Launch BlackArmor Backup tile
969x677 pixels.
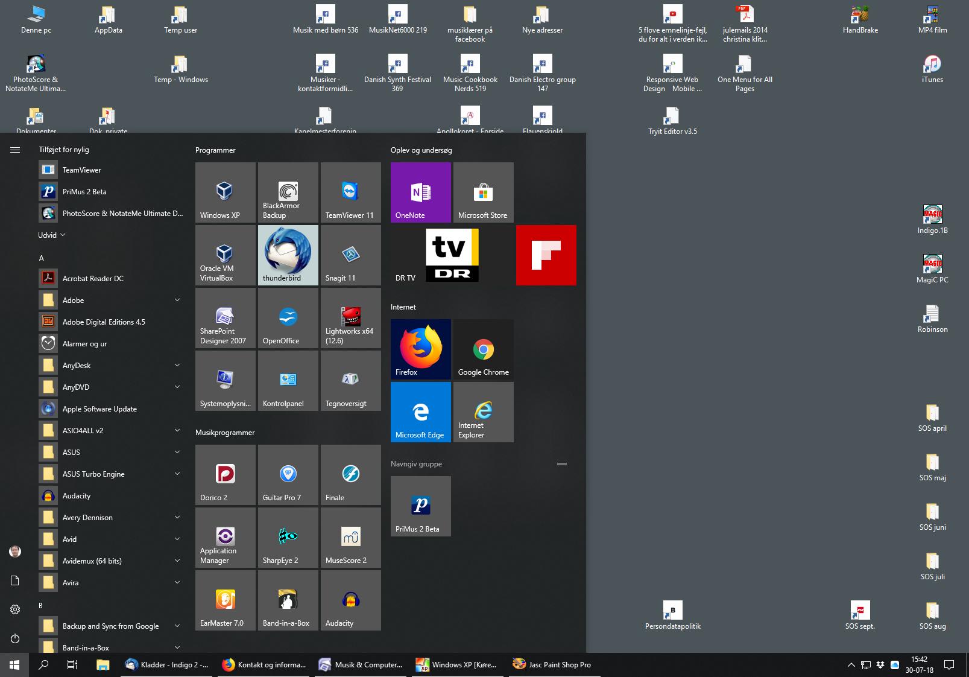pyautogui.click(x=288, y=192)
